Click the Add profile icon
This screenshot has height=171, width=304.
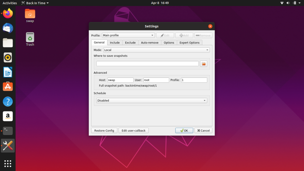[x=184, y=35]
